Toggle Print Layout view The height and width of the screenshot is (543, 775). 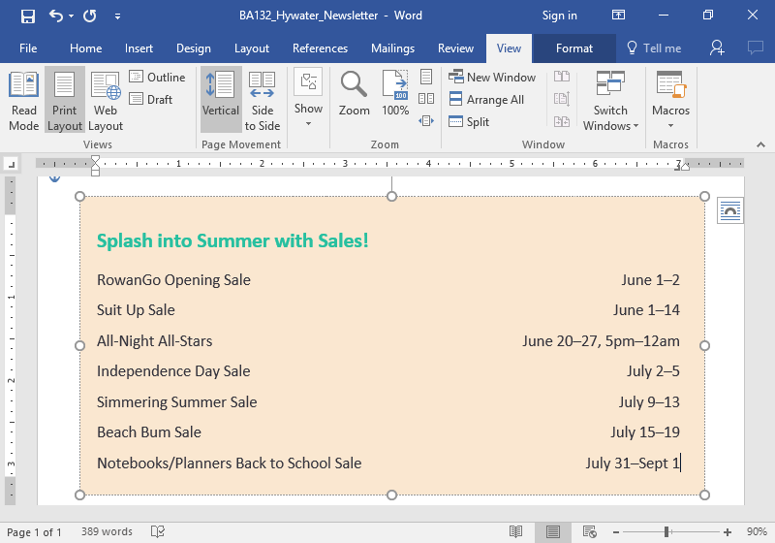pos(65,101)
